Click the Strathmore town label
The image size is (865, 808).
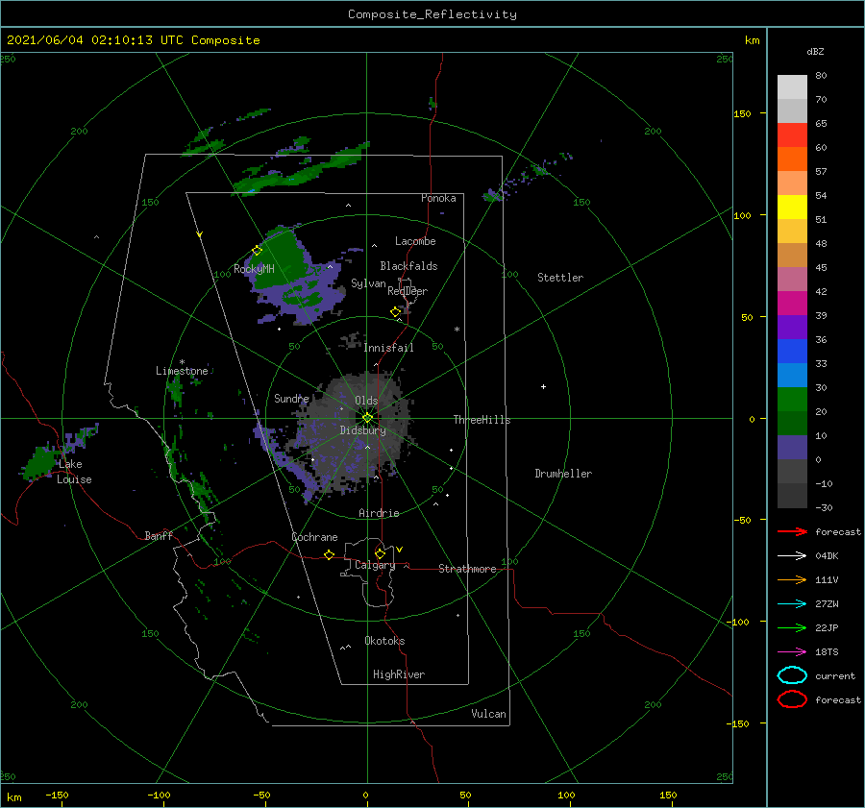467,569
